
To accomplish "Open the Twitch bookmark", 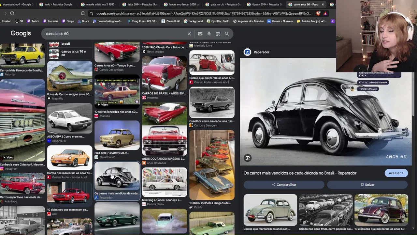I will coord(33,21).
